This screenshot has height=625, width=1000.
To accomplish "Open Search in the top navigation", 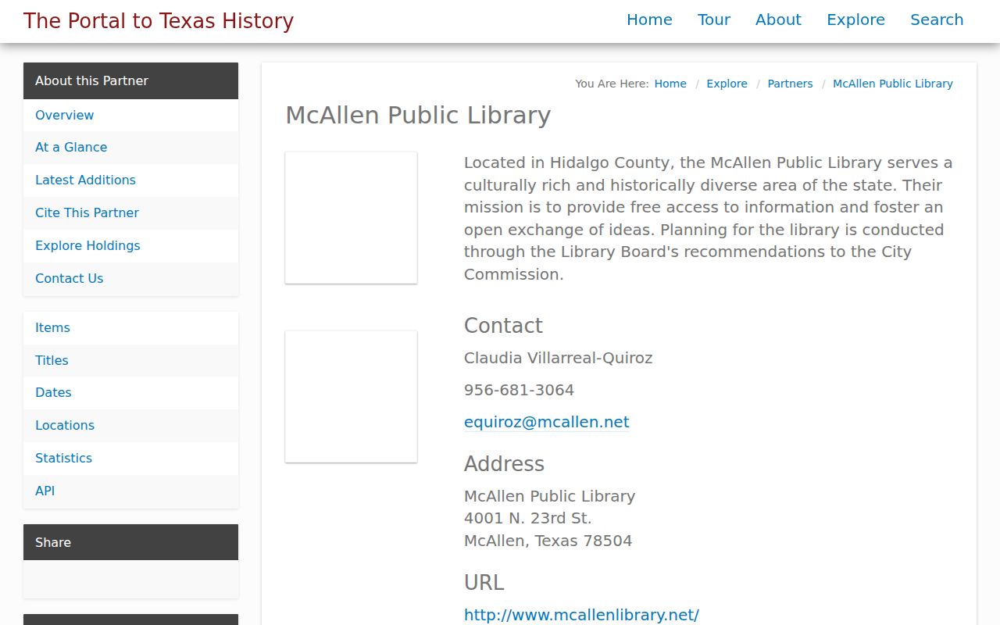I will [937, 20].
